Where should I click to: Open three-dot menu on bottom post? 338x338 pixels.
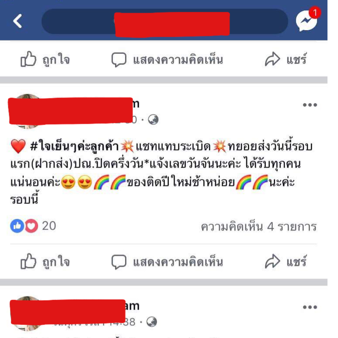(x=310, y=307)
